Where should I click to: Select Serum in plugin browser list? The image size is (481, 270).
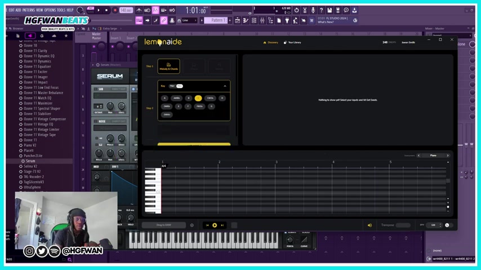point(30,161)
